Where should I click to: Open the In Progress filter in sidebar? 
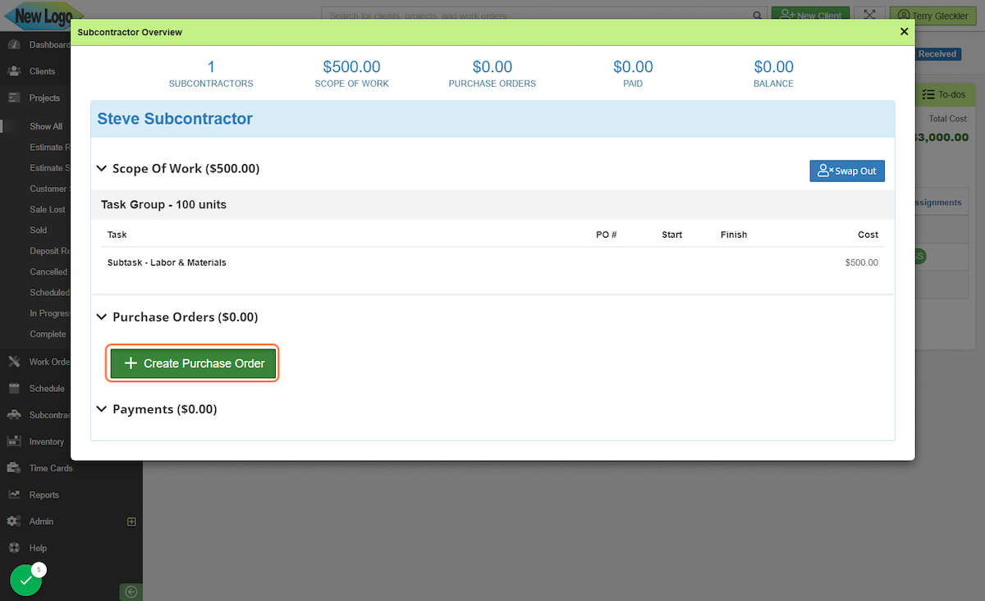[46, 313]
